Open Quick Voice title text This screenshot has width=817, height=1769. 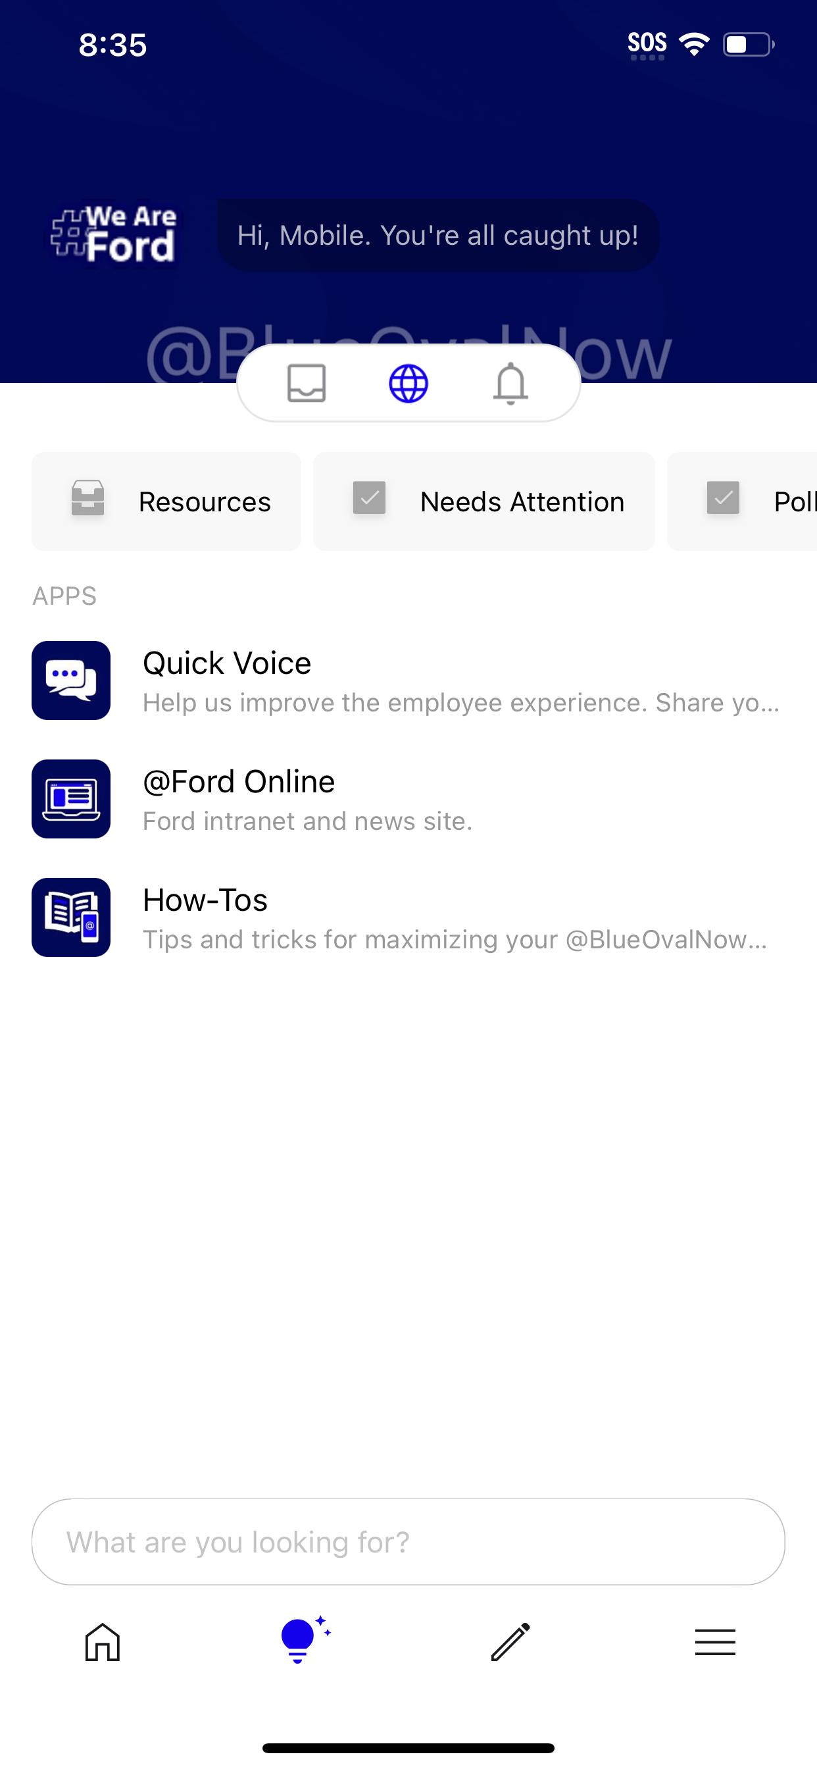[226, 663]
